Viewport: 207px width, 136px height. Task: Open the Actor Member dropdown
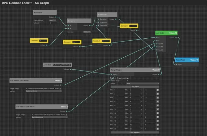[x=53, y=20]
